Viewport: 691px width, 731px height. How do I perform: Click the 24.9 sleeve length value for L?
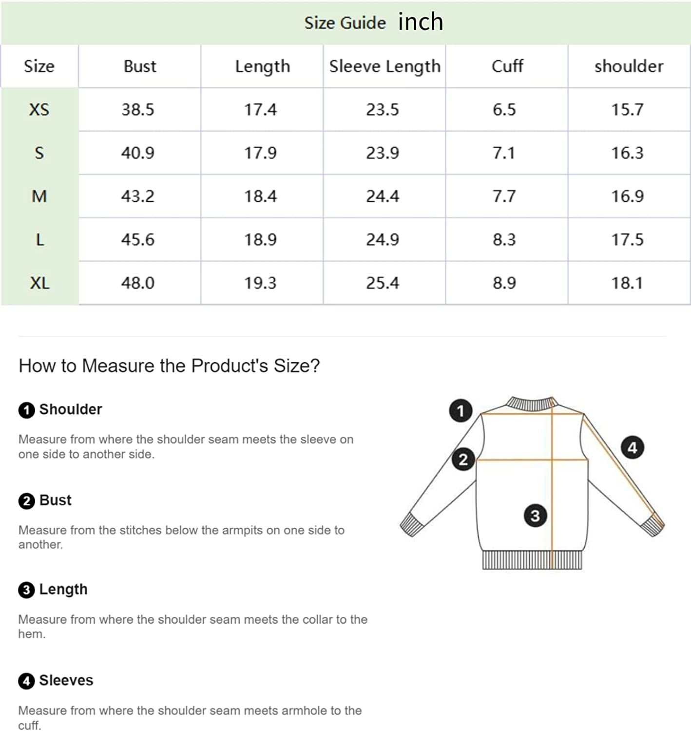click(383, 240)
